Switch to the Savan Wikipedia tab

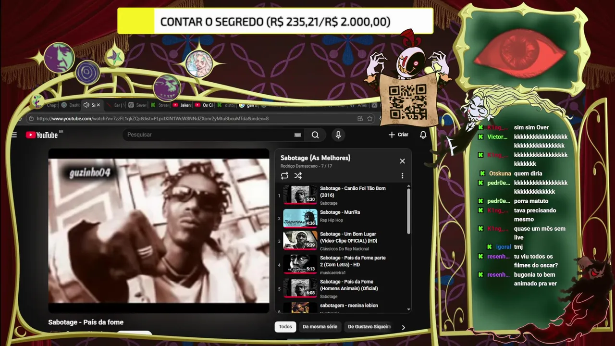[x=137, y=105]
